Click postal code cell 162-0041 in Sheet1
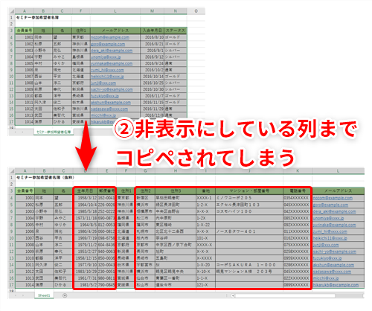Screen dimensions: 372x311 pos(106,198)
